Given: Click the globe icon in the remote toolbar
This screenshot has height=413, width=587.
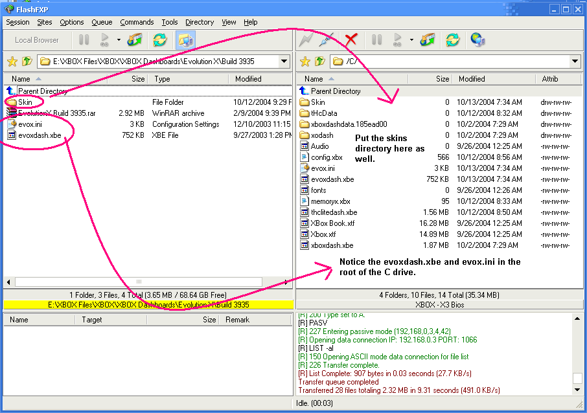Looking at the screenshot, I should 478,39.
